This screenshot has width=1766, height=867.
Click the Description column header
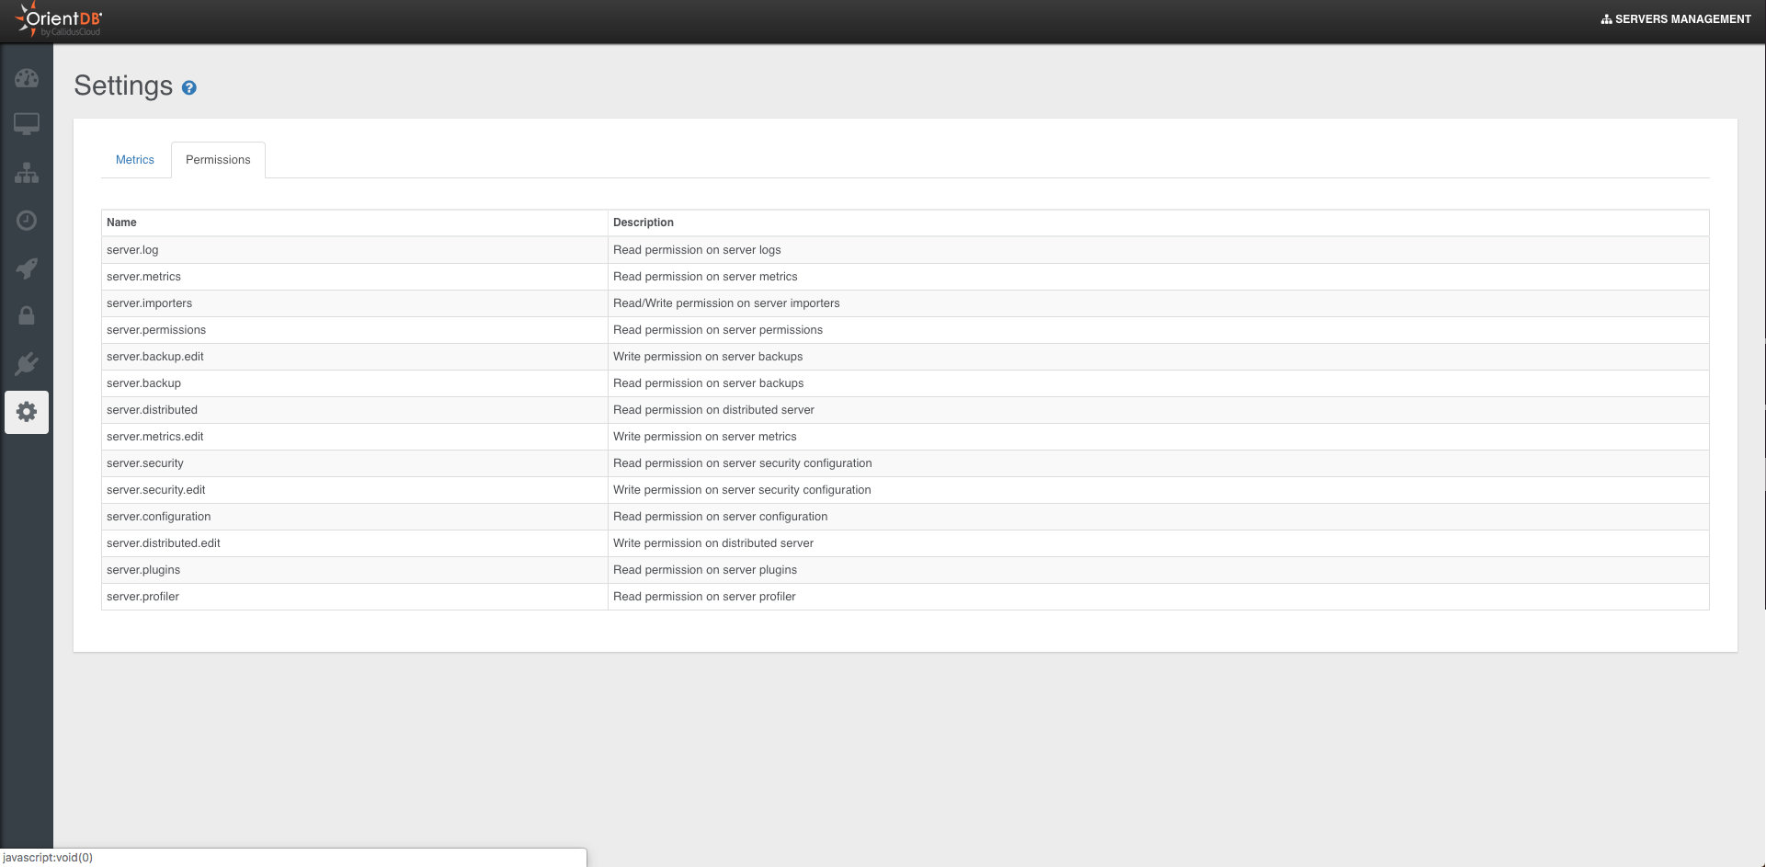point(644,222)
